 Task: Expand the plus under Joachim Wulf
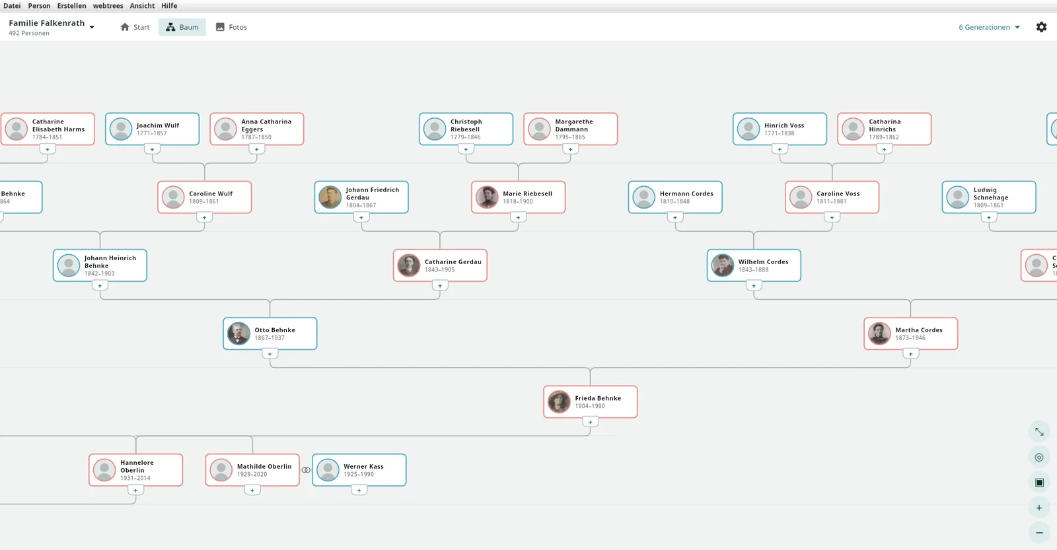152,149
